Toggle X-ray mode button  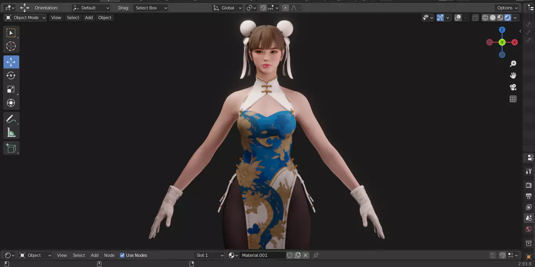tap(475, 18)
